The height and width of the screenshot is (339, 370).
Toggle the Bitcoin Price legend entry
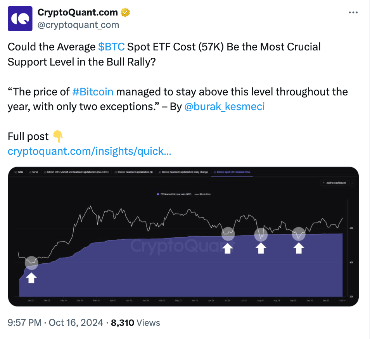click(204, 194)
